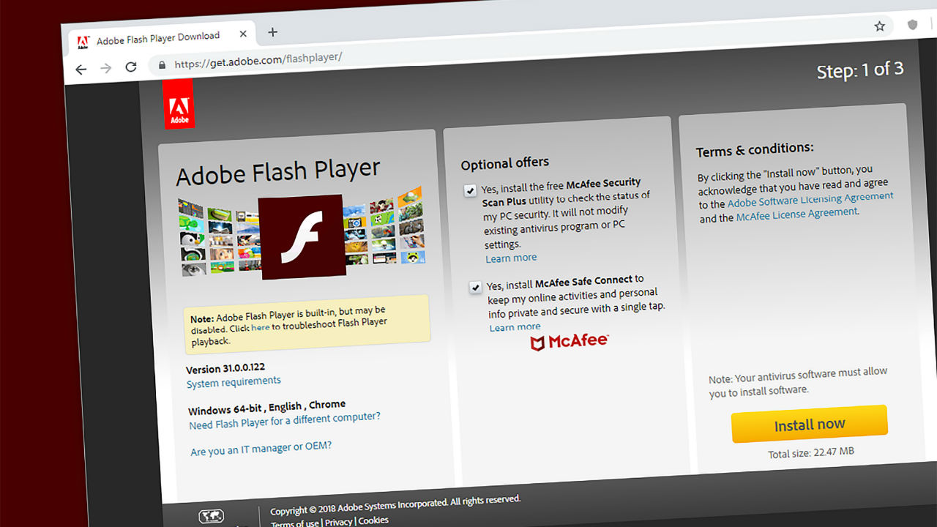Click the padlock icon in the address bar
937x527 pixels.
pyautogui.click(x=162, y=64)
